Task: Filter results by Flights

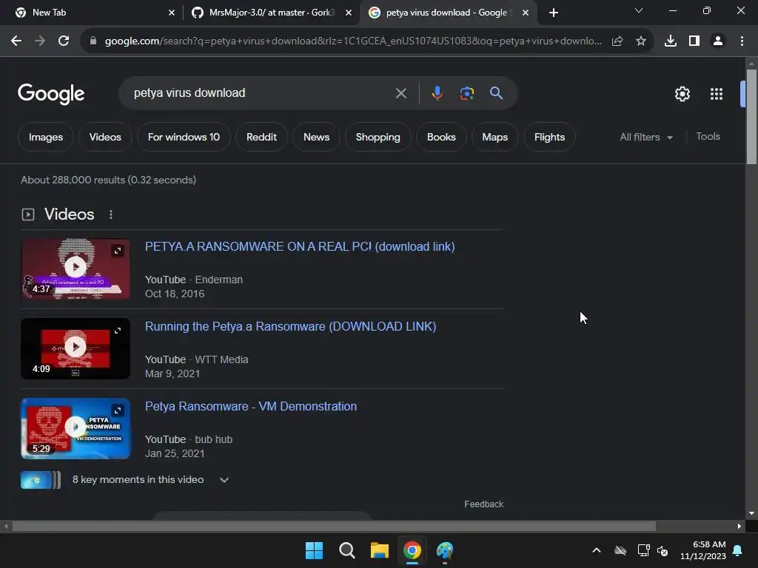Action: [550, 137]
